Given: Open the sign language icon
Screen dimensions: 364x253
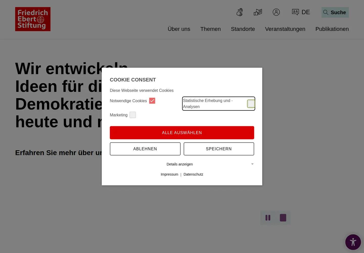Looking at the screenshot, I should [x=240, y=12].
